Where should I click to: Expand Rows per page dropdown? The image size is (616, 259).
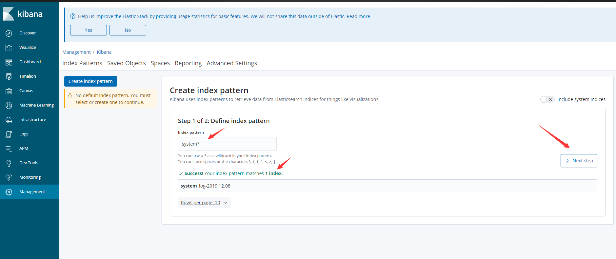204,203
